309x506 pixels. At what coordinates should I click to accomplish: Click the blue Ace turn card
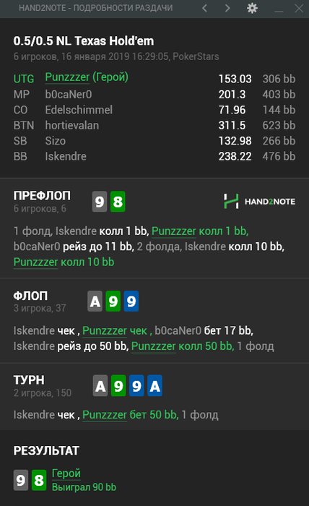click(154, 385)
